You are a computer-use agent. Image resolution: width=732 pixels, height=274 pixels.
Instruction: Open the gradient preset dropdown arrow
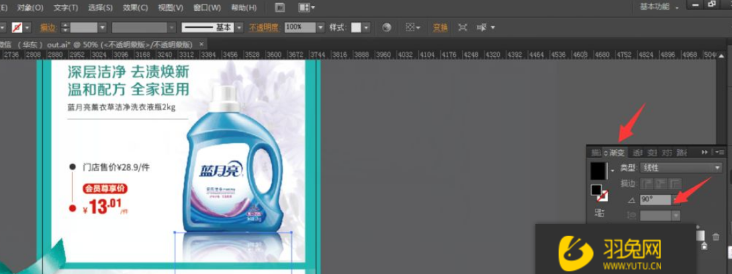(x=612, y=171)
